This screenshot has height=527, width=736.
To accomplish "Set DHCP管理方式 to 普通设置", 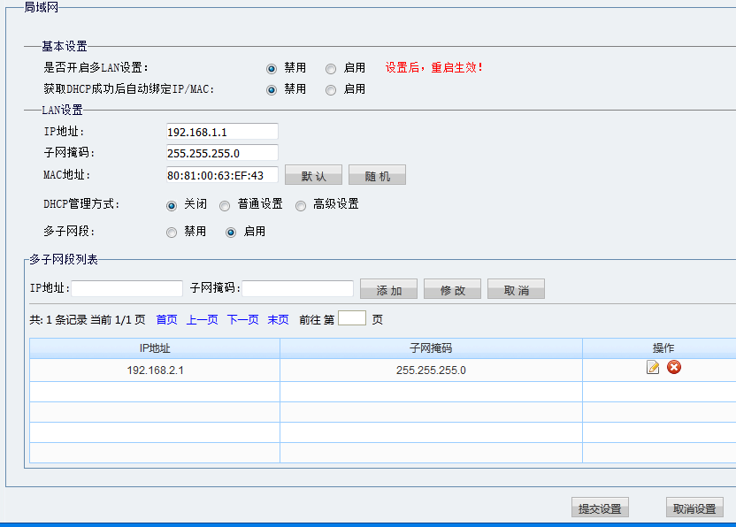I will 225,205.
